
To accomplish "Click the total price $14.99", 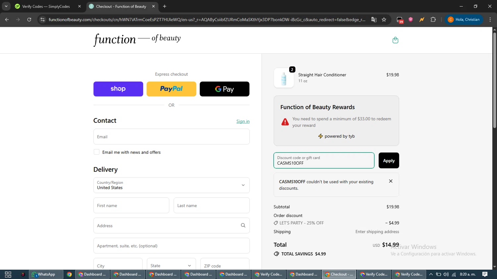I will click(x=391, y=245).
